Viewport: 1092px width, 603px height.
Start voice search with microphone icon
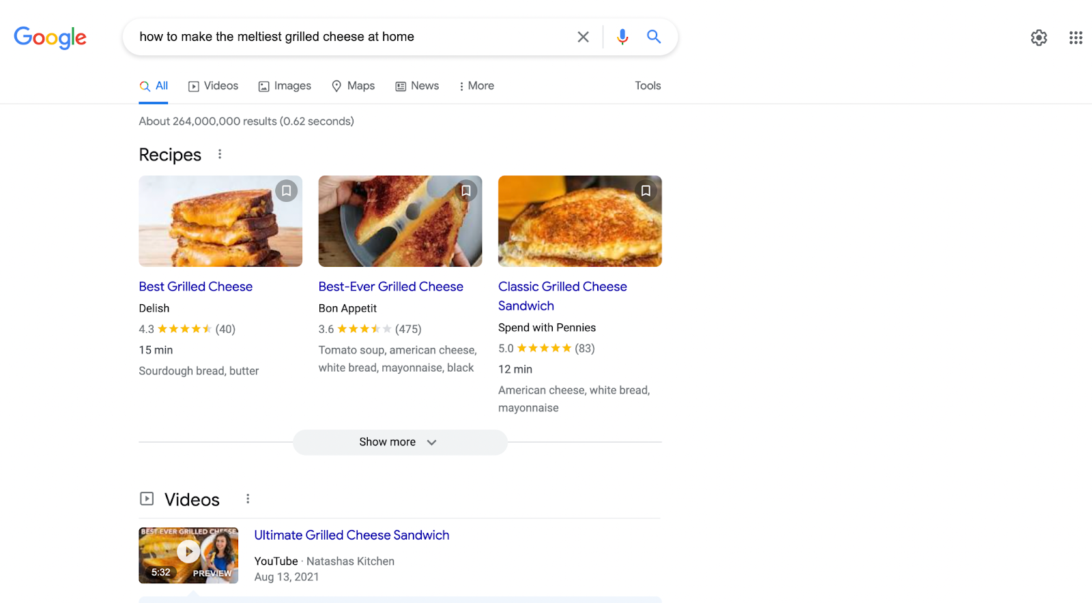(622, 37)
